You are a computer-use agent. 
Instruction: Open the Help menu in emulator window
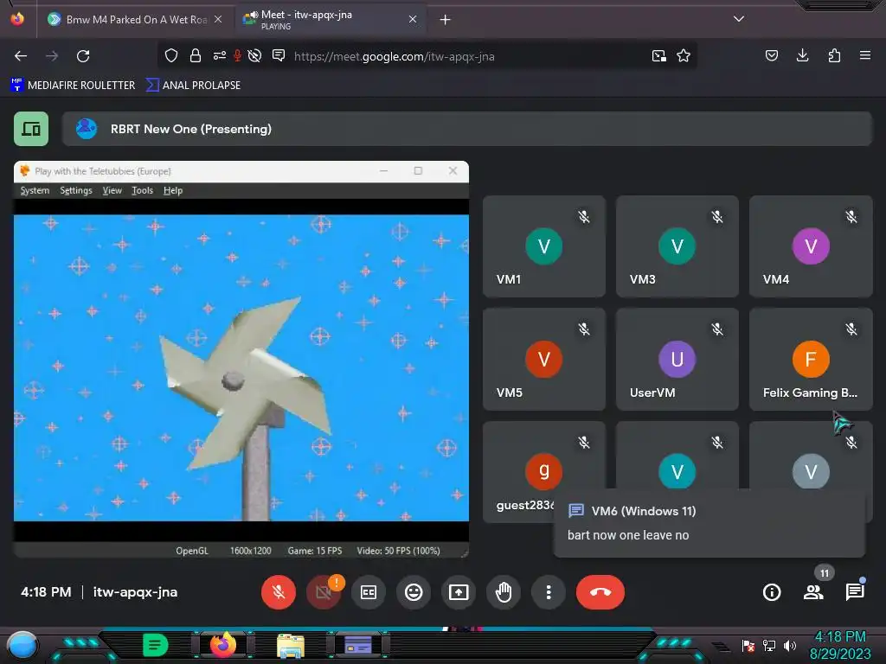click(x=173, y=190)
